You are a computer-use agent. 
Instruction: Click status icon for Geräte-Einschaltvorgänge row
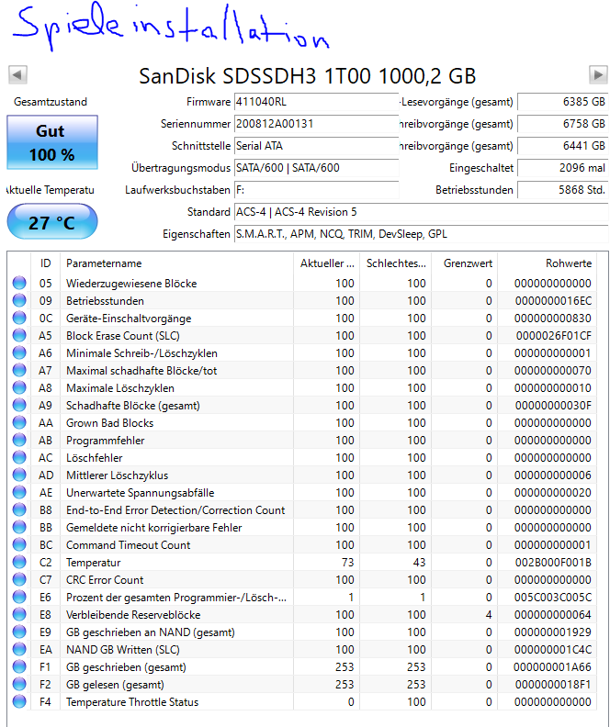[x=19, y=318]
